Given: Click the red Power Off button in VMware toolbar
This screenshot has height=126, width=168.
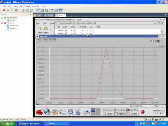Looking at the screenshot, I should [4, 10].
